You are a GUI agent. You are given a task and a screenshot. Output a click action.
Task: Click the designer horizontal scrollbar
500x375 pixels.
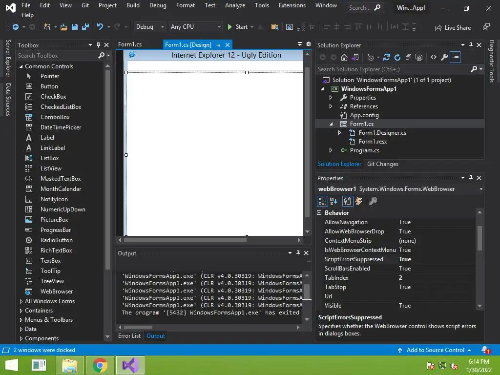point(185,240)
